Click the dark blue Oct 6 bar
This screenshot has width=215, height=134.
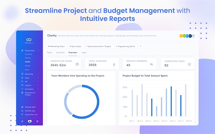(x=171, y=101)
